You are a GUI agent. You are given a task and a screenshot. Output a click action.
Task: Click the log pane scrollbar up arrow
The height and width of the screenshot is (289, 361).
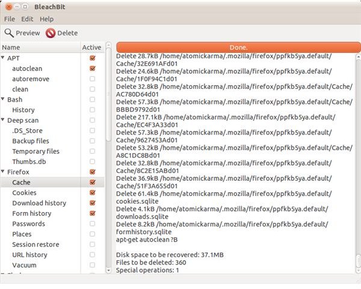pyautogui.click(x=358, y=56)
